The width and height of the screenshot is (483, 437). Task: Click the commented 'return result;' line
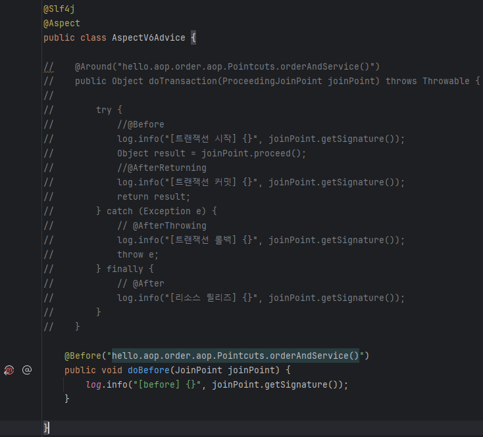click(153, 197)
